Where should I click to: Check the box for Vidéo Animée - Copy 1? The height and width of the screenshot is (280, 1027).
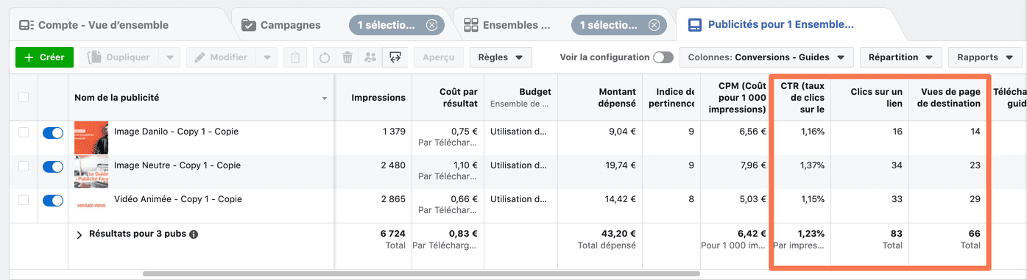coord(24,200)
